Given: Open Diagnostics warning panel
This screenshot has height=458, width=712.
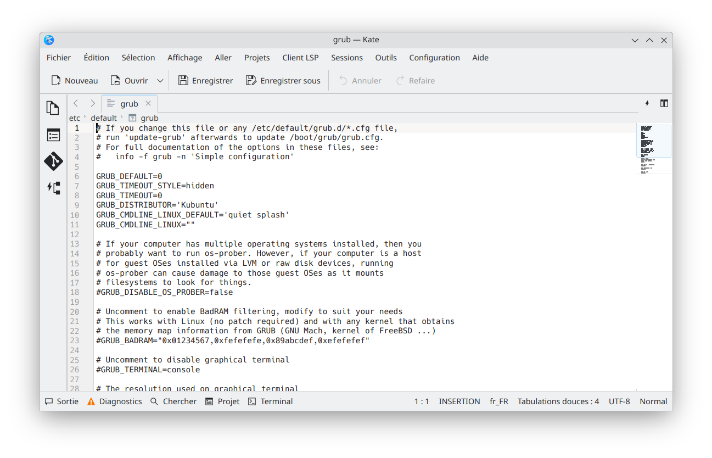Looking at the screenshot, I should pos(115,401).
